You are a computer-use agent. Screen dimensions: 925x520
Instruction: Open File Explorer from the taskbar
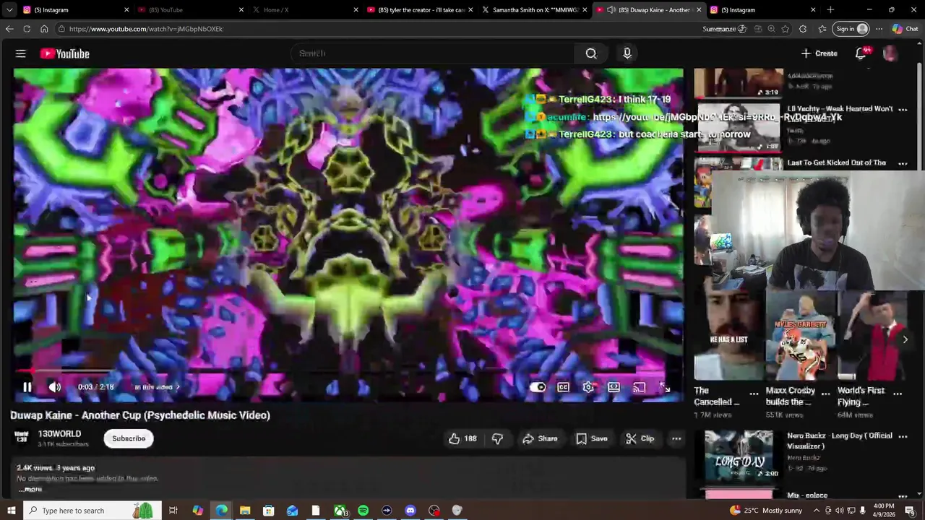245,511
